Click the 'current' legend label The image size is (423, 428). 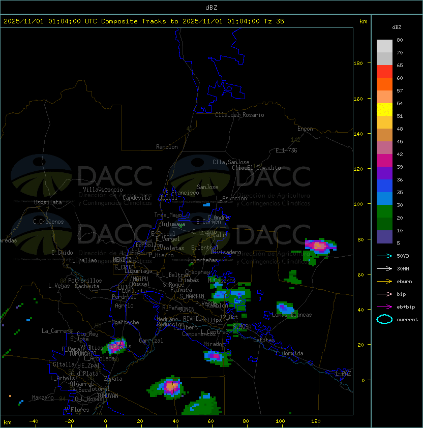pos(407,320)
